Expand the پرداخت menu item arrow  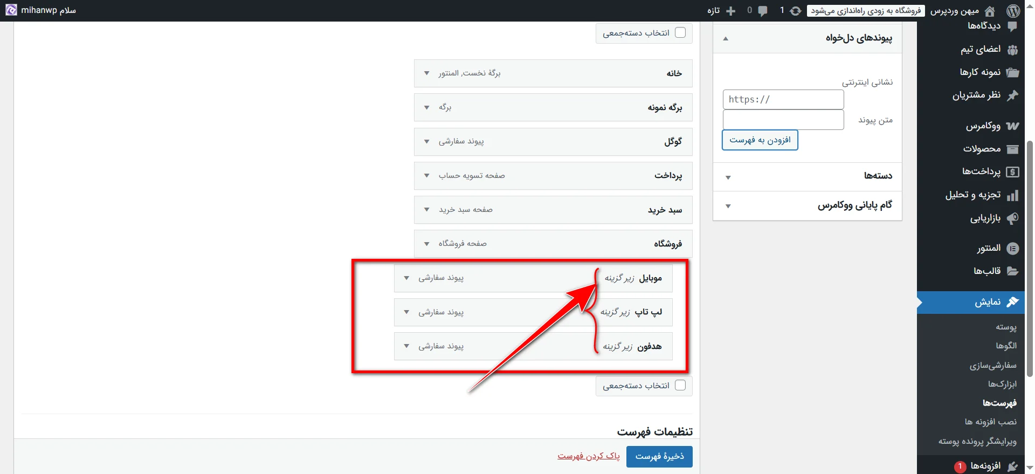coord(426,175)
